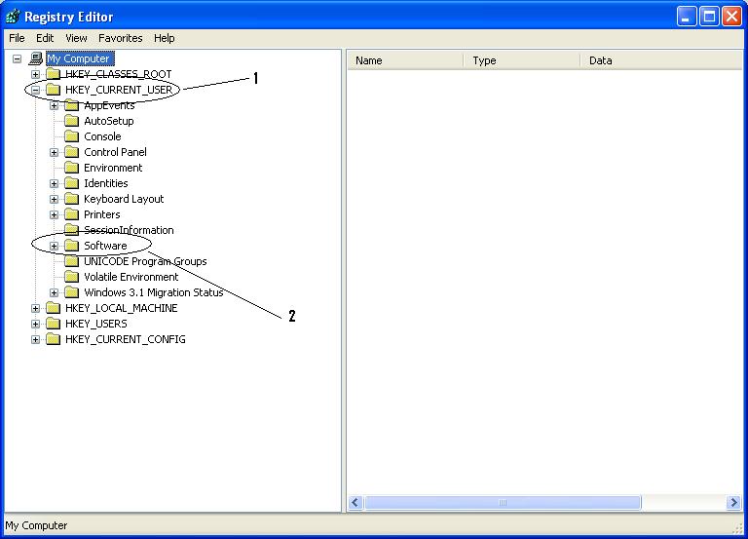
Task: Open the Favorites menu
Action: point(120,38)
